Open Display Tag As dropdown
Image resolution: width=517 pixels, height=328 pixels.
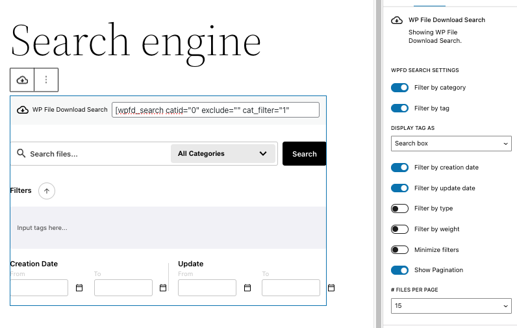(x=451, y=144)
